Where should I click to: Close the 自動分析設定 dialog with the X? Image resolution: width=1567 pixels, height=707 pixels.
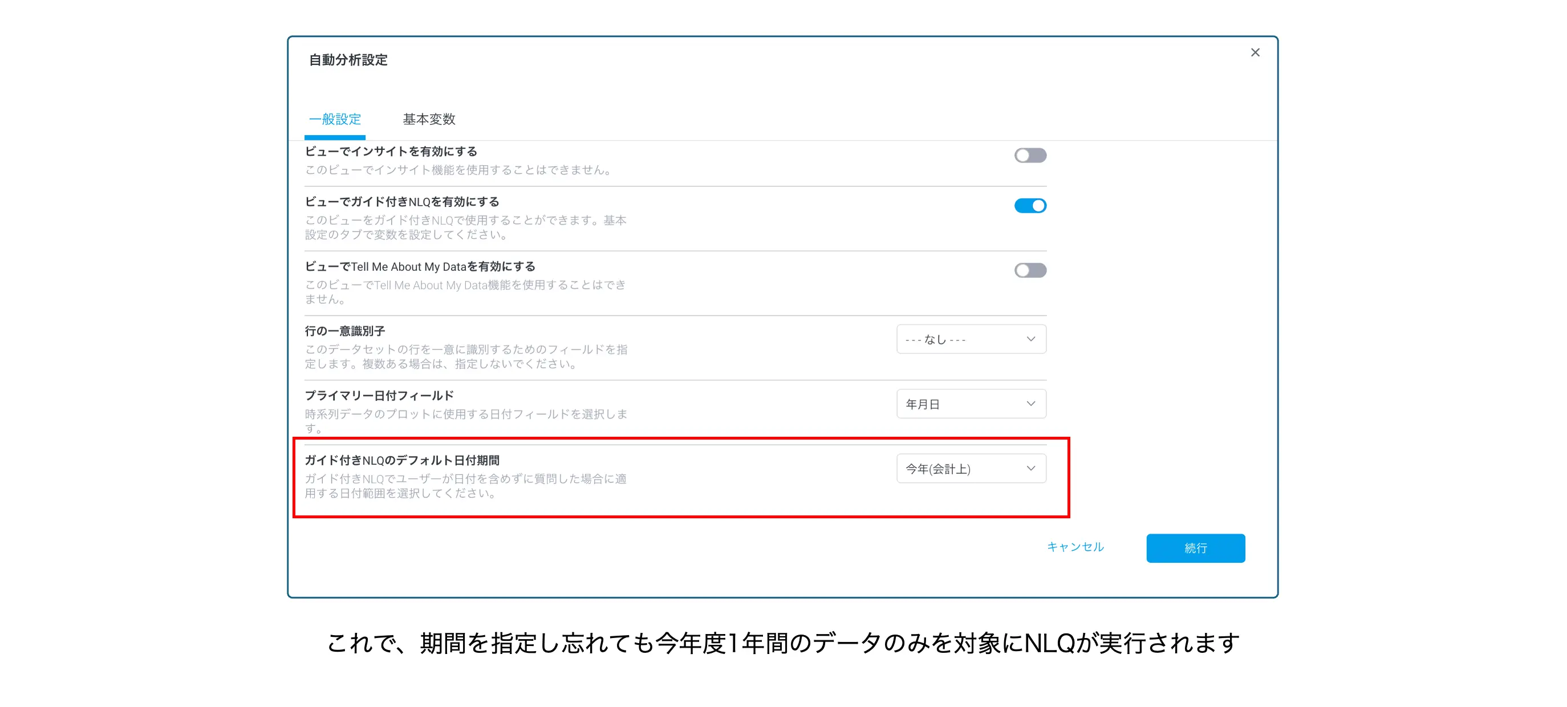tap(1255, 52)
